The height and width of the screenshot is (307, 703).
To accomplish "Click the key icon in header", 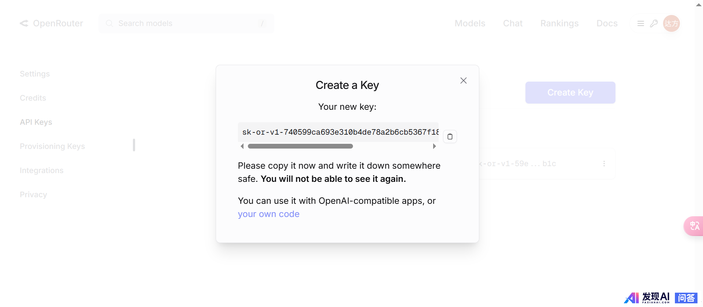I will coord(654,23).
